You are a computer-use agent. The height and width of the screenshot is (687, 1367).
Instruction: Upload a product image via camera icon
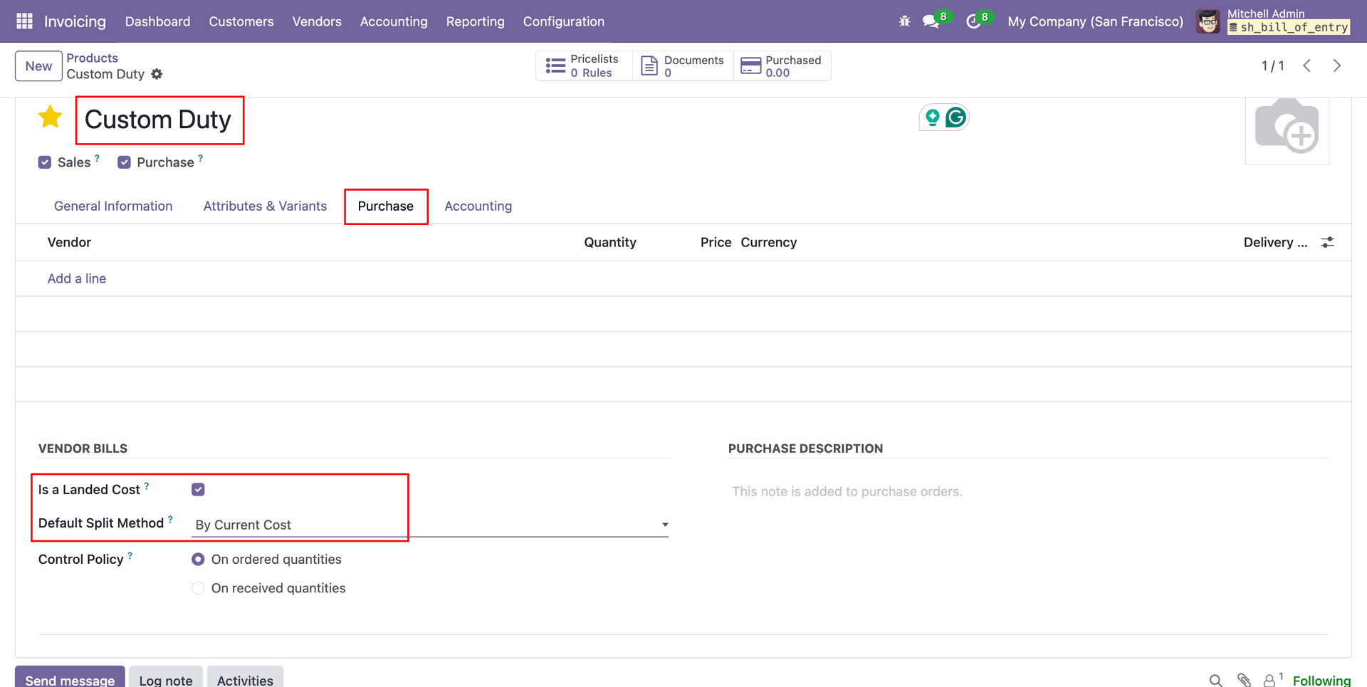1286,127
